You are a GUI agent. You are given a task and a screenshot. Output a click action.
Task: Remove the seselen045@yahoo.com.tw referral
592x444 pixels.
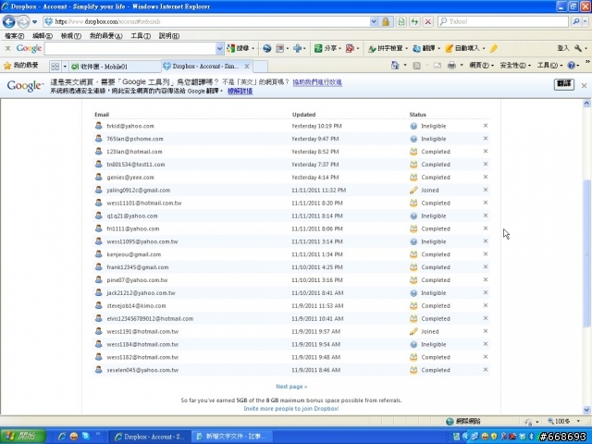(486, 370)
